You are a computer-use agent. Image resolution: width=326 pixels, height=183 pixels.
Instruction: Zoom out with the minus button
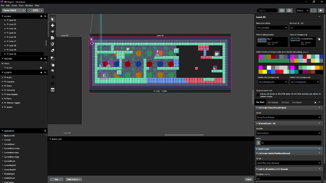(x=29, y=10)
